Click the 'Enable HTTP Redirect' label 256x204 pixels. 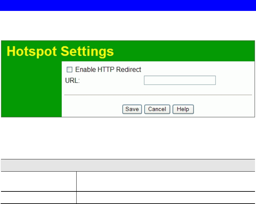point(108,69)
